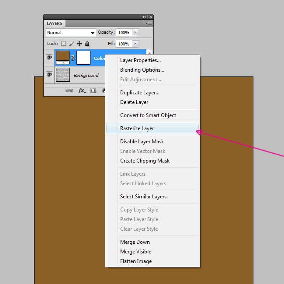The height and width of the screenshot is (284, 284).
Task: Open the Normal blend mode dropdown
Action: pos(71,33)
